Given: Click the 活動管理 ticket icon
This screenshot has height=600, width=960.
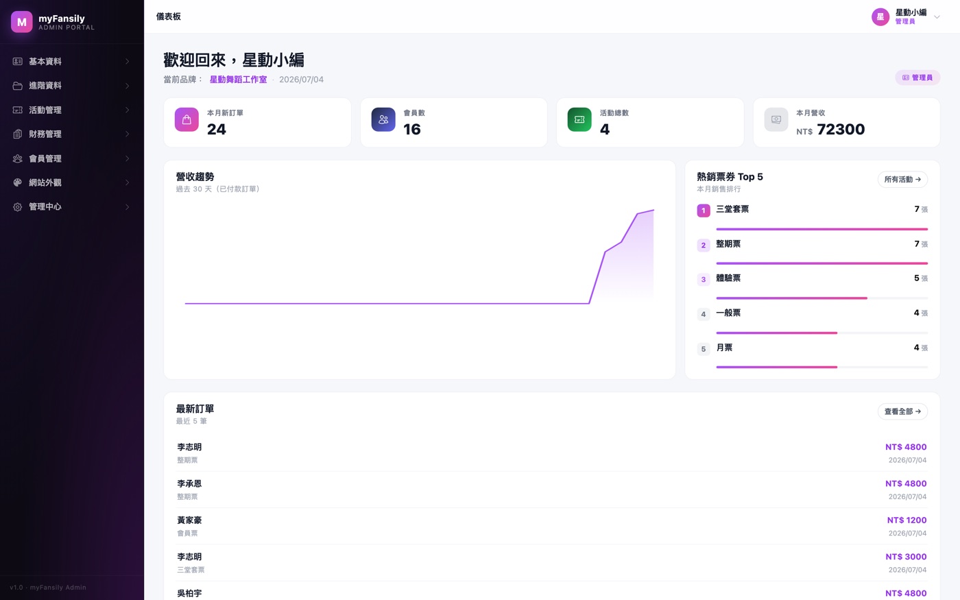Looking at the screenshot, I should pyautogui.click(x=18, y=110).
